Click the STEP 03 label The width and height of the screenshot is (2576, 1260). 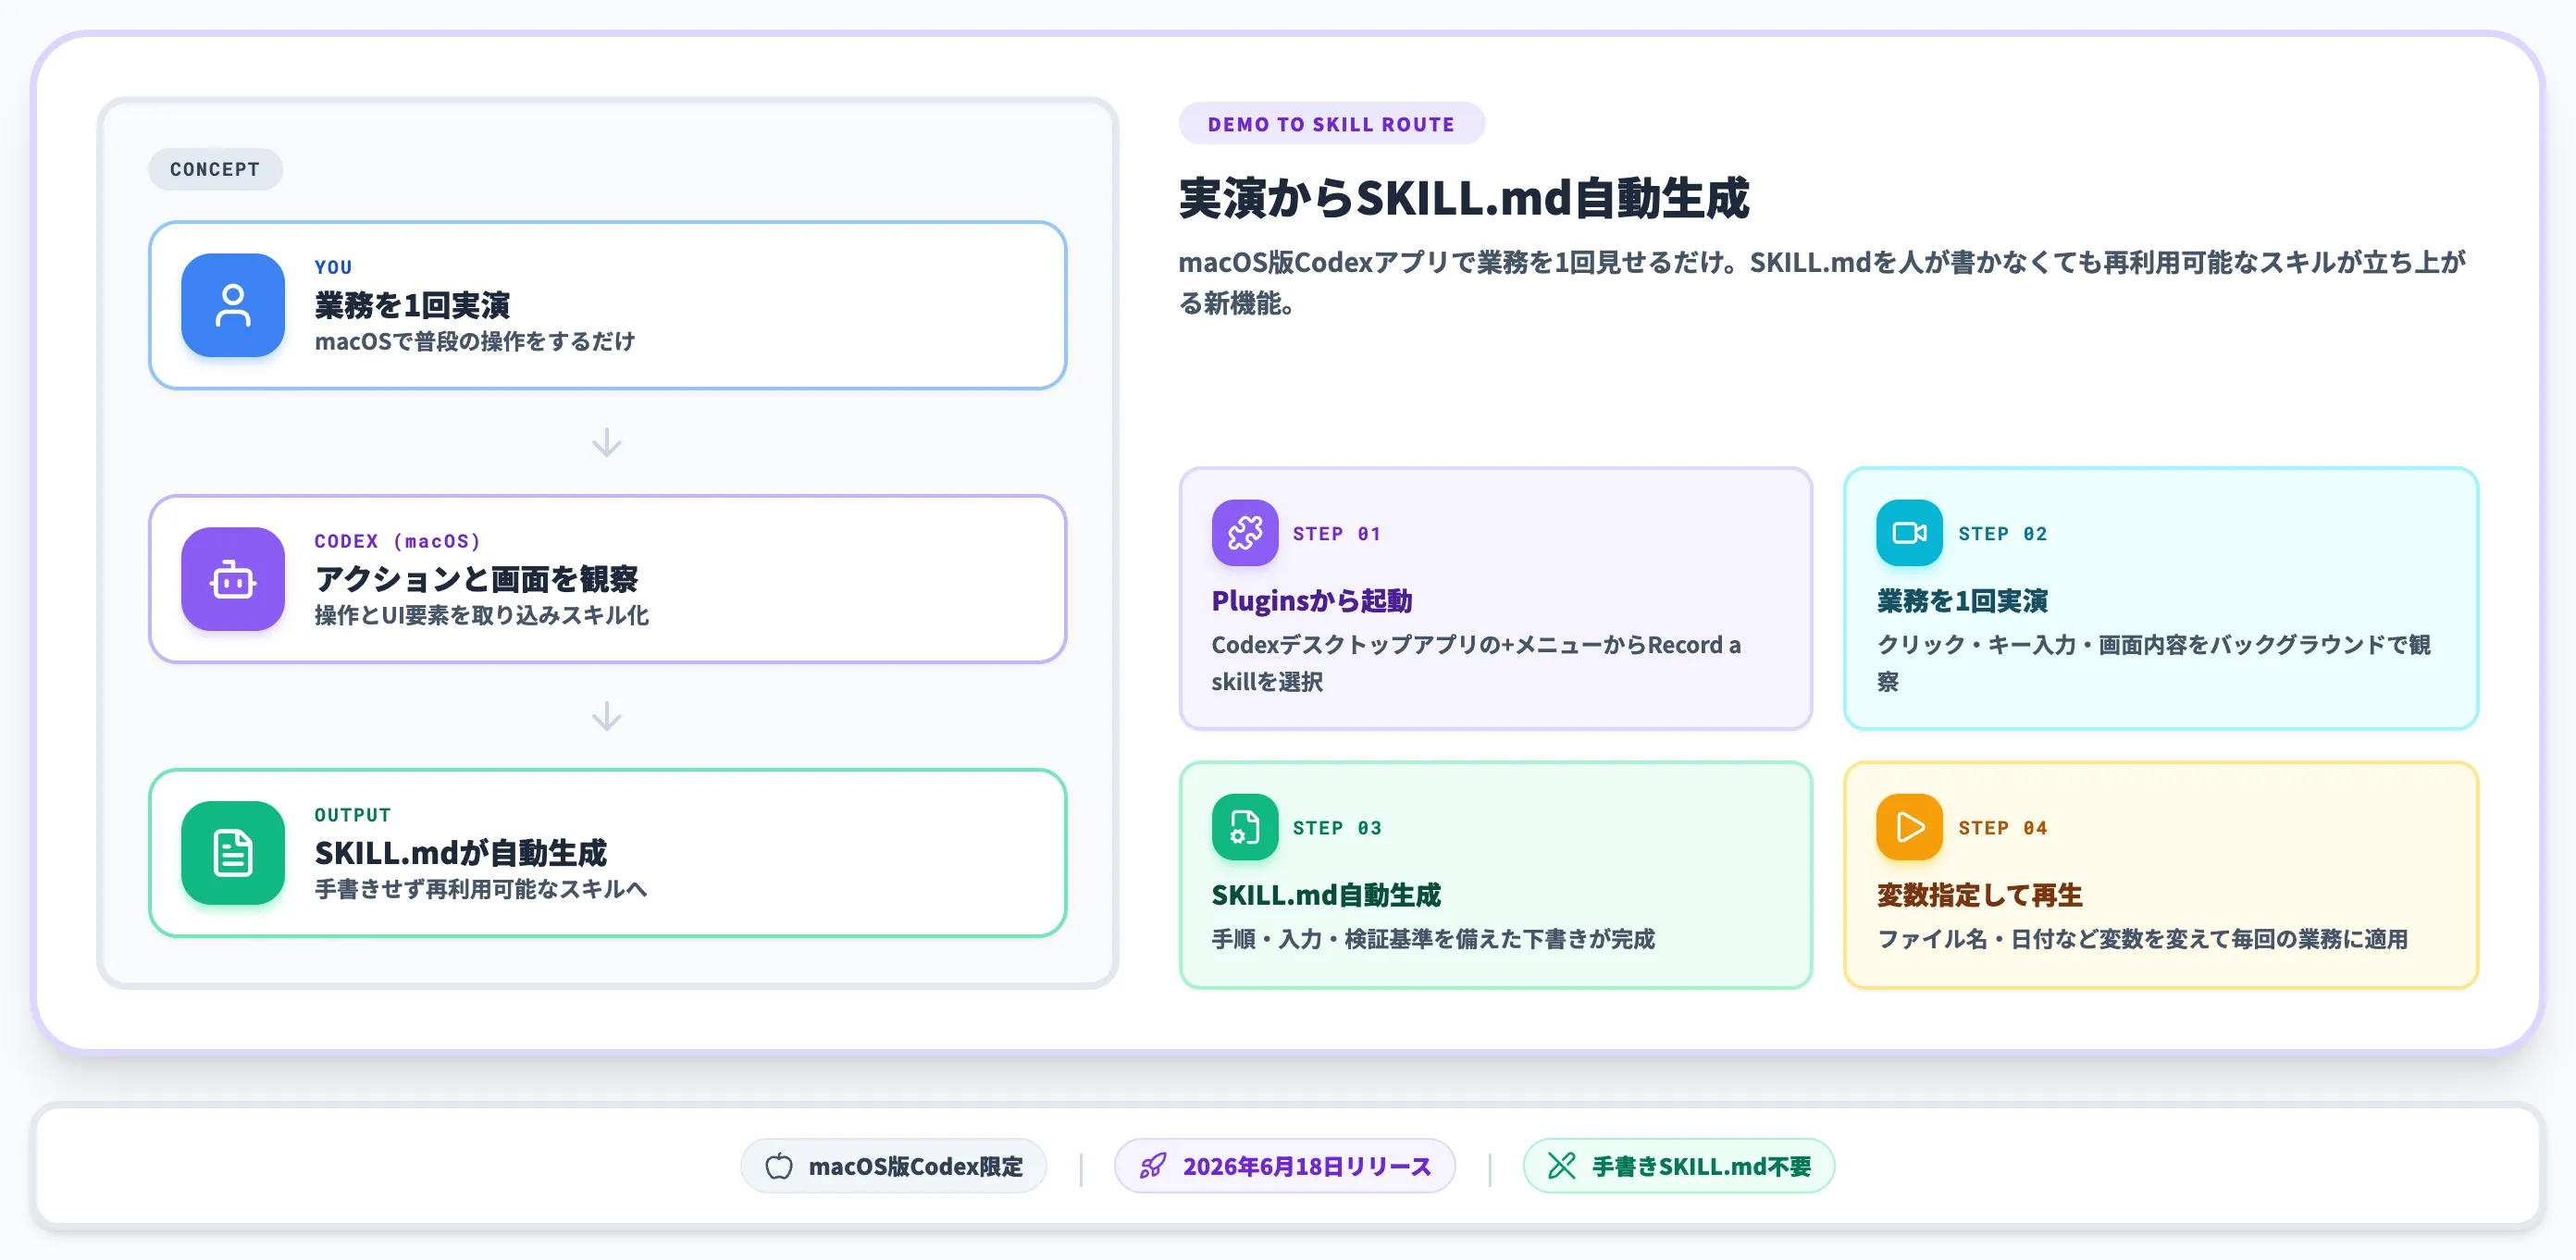coord(1337,828)
